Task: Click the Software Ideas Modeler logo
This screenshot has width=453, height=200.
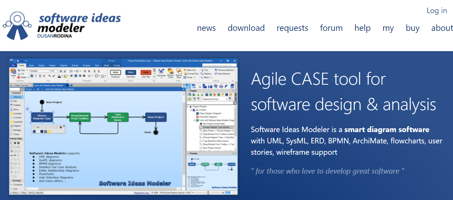Action: (x=62, y=25)
